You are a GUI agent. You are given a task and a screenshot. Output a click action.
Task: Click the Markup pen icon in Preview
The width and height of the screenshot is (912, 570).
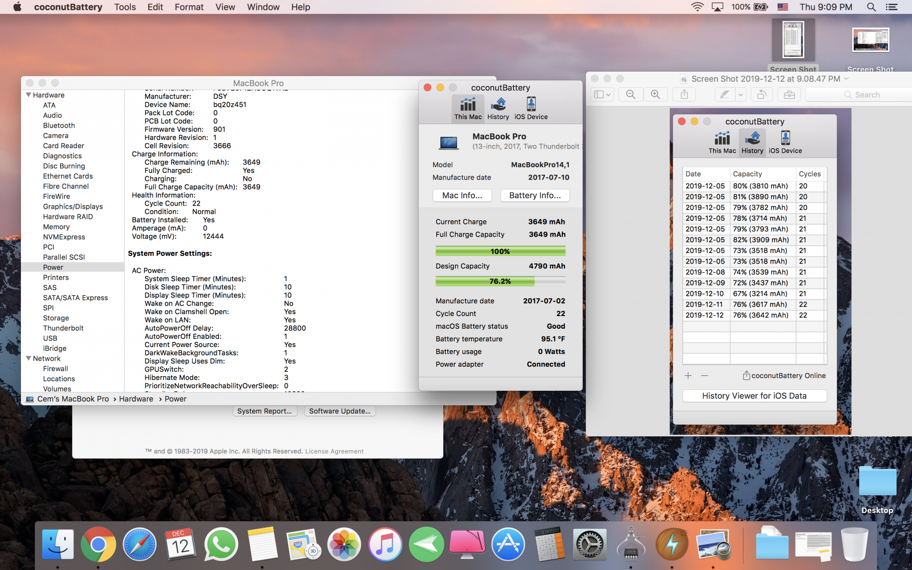click(x=725, y=94)
